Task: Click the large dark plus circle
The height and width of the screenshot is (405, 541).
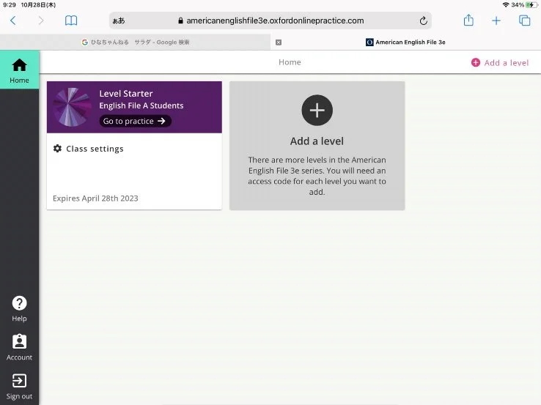Action: (x=317, y=111)
